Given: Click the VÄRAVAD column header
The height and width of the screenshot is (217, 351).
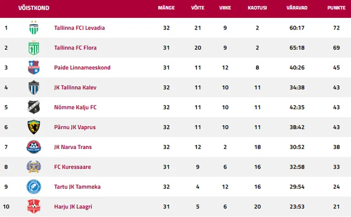Looking at the screenshot, I should (x=297, y=8).
